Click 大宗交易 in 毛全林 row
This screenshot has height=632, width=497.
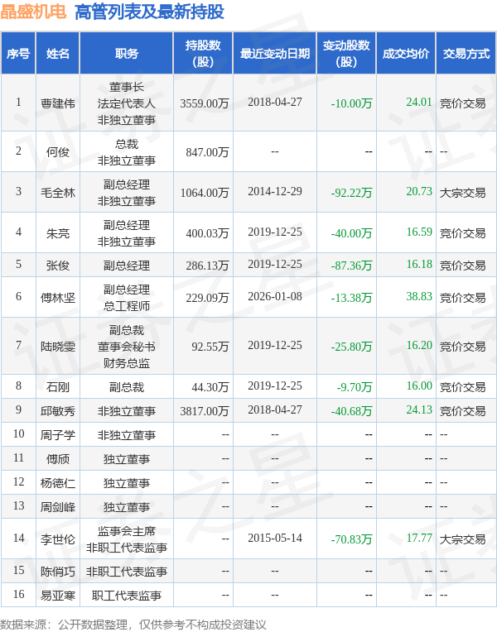coord(463,193)
